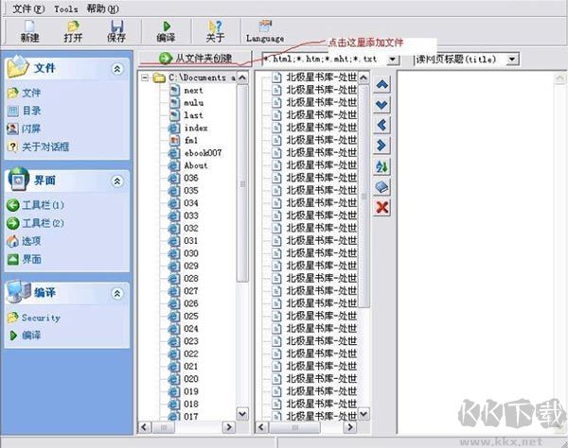Viewport: 568px width, 448px height.
Task: Collapse the 界面 sidebar panel
Action: coord(116,181)
